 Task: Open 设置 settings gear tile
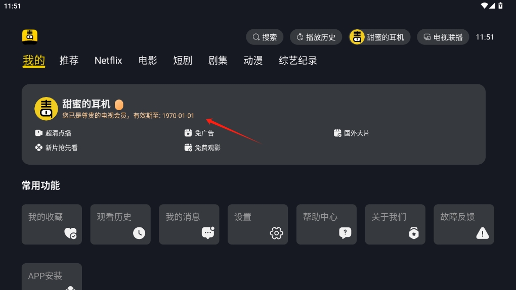[x=257, y=224]
